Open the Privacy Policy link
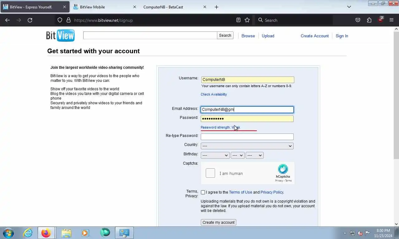 272,192
